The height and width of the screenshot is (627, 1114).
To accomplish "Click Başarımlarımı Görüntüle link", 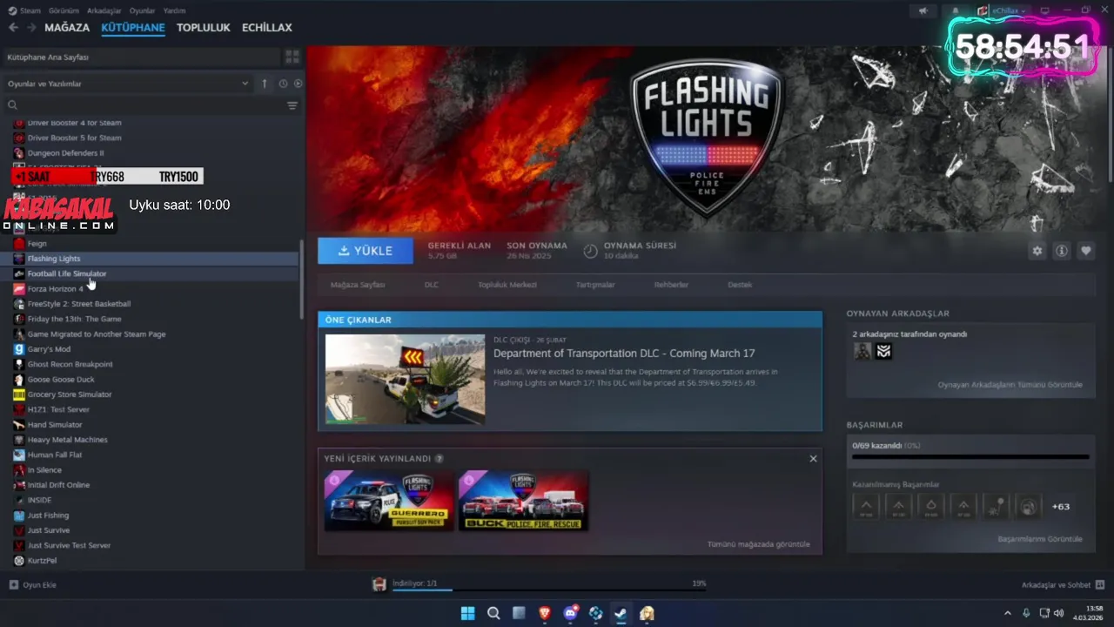I will pyautogui.click(x=1040, y=539).
